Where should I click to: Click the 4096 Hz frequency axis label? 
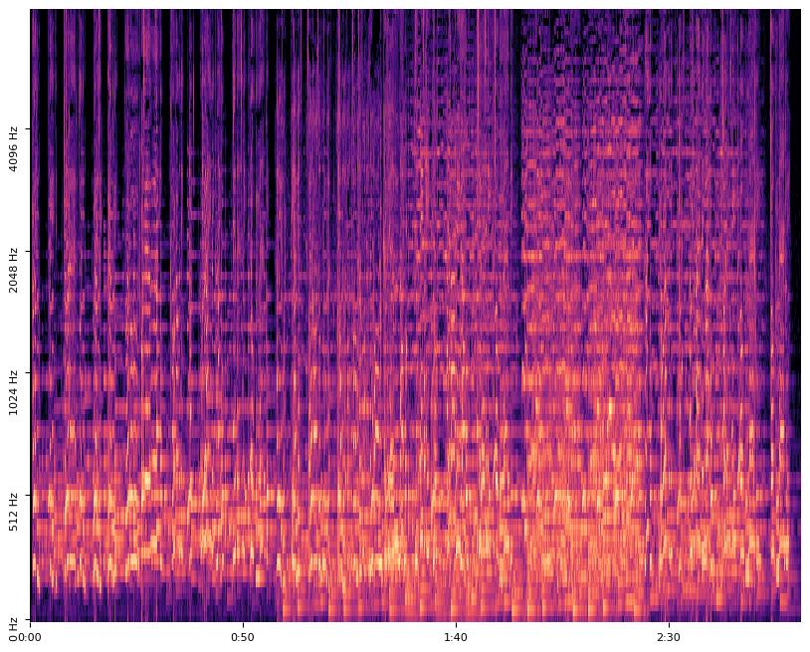click(x=13, y=149)
